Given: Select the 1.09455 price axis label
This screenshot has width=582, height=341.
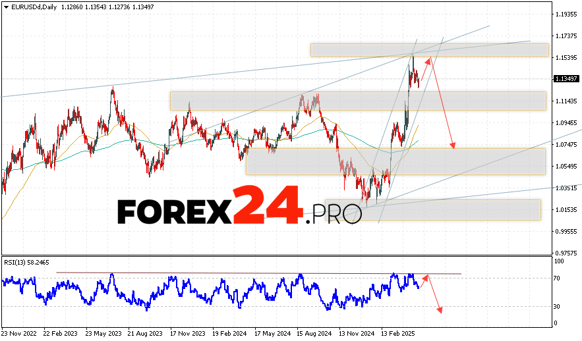Looking at the screenshot, I should (566, 122).
